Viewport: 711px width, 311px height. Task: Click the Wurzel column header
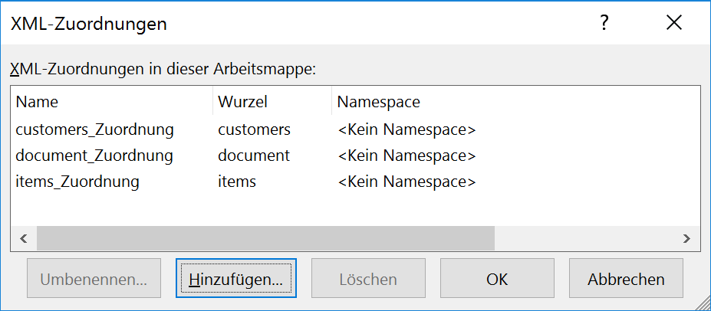(x=242, y=102)
